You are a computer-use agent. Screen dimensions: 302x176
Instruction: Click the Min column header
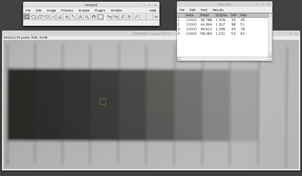(235, 15)
